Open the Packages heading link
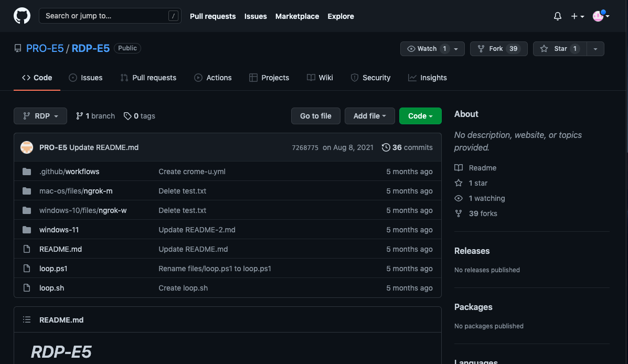 coord(473,307)
